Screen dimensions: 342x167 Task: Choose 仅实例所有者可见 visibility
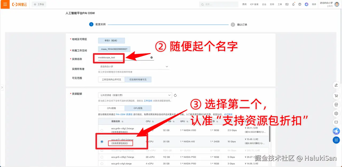point(138,80)
